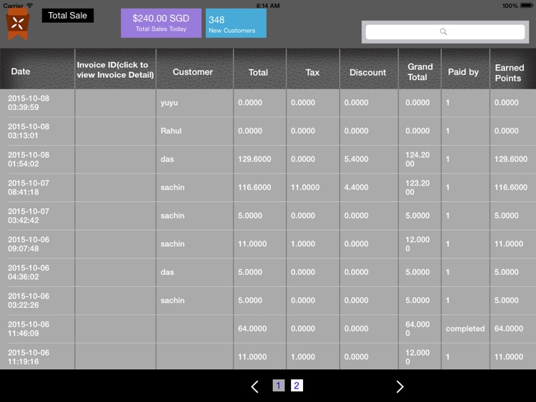Go to next page arrow
The height and width of the screenshot is (402, 536).
pos(399,386)
